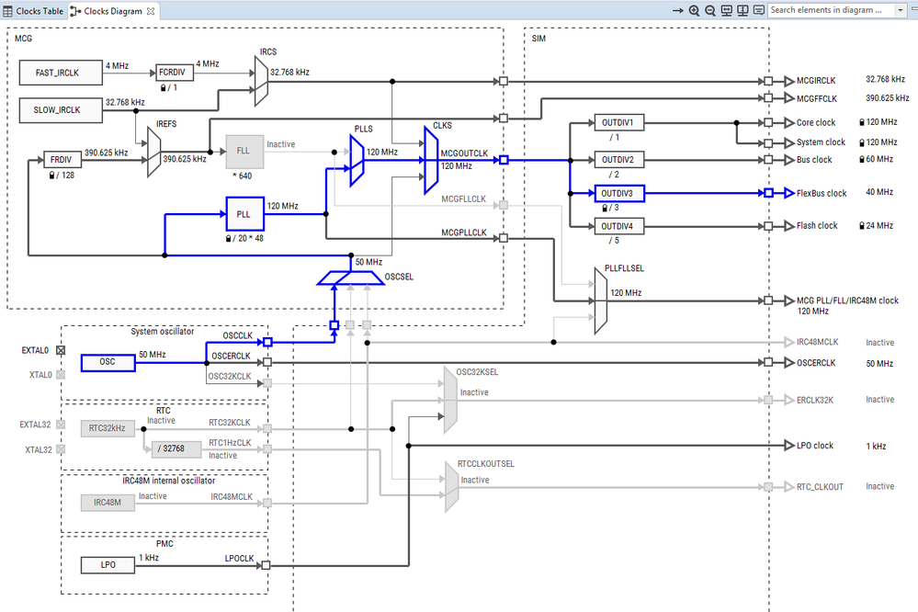Toggle the FlexBus clock output checkbox
This screenshot has height=612, width=918.
768,193
